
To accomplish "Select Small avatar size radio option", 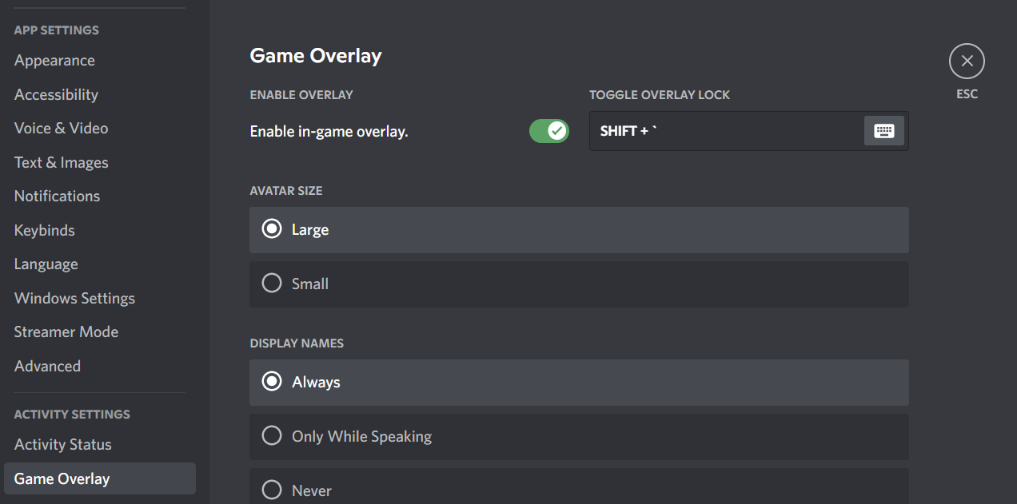I will tap(579, 284).
